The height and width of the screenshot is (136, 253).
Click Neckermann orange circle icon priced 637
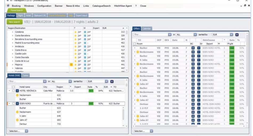click(17, 112)
